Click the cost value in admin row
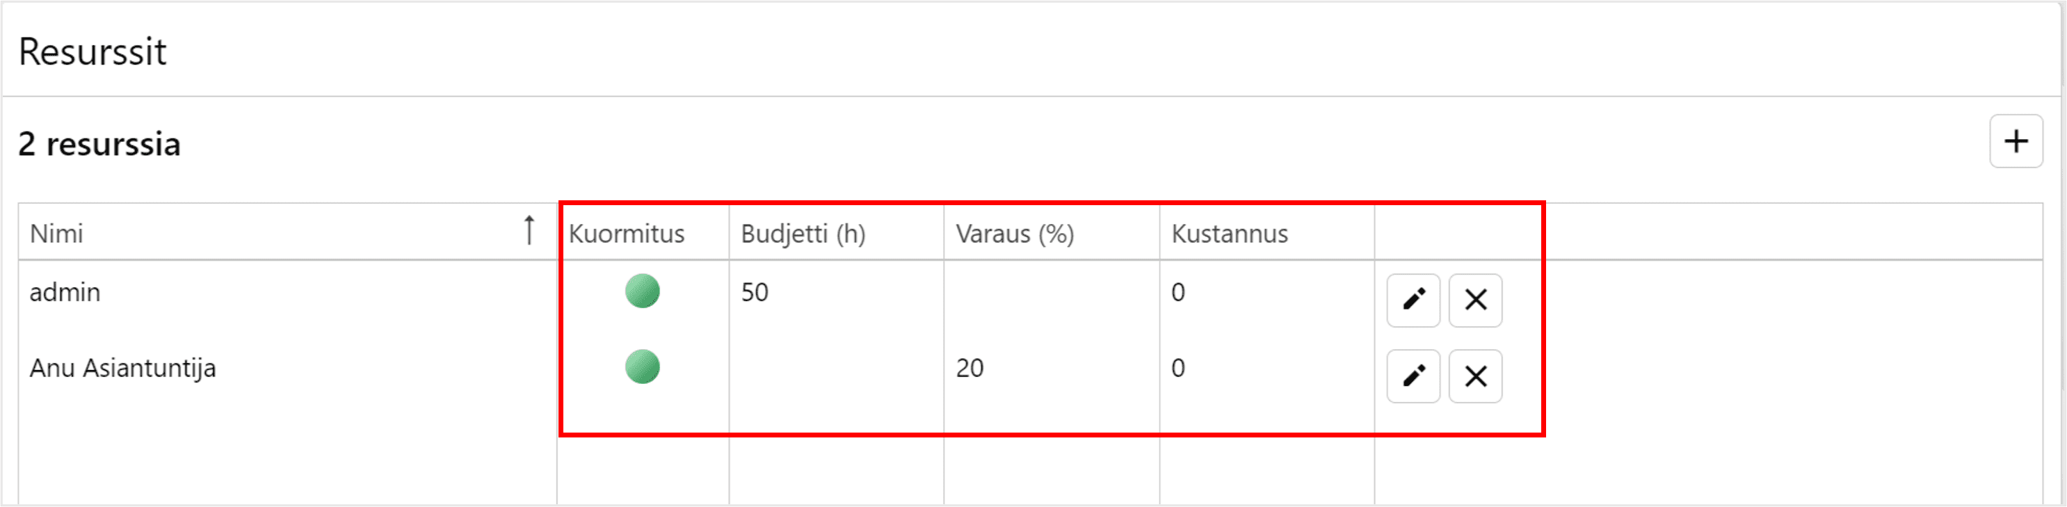 coord(1177,292)
